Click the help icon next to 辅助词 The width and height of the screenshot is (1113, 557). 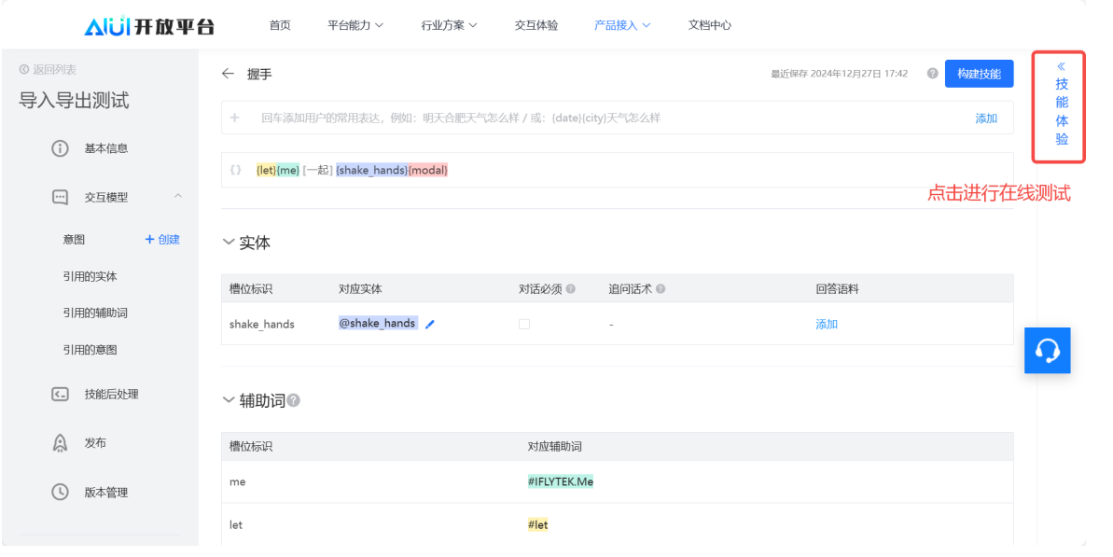pyautogui.click(x=294, y=400)
